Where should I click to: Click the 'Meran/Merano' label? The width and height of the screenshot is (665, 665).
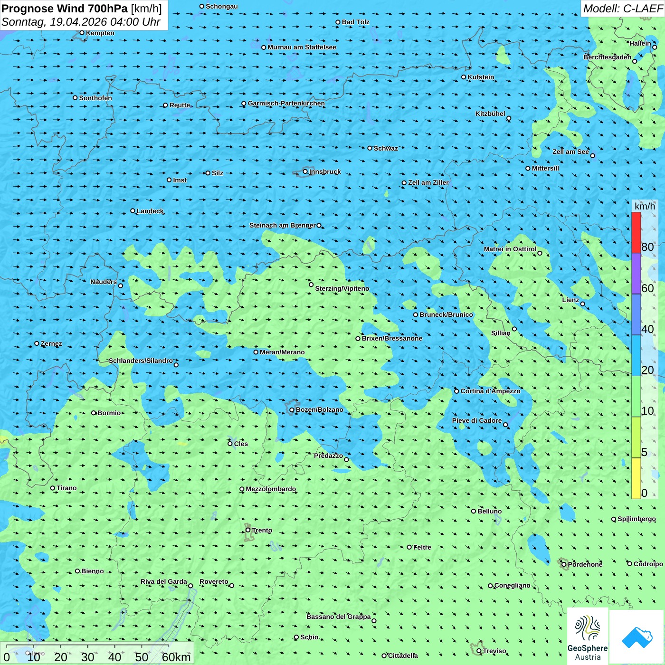282,352
